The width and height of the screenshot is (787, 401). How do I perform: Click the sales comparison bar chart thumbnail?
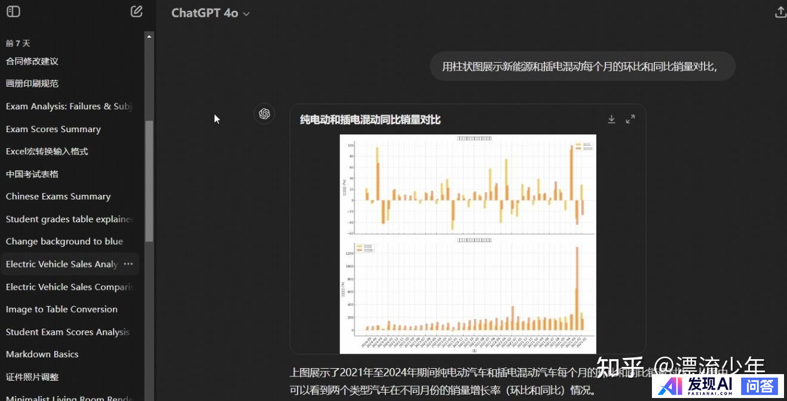[467, 244]
